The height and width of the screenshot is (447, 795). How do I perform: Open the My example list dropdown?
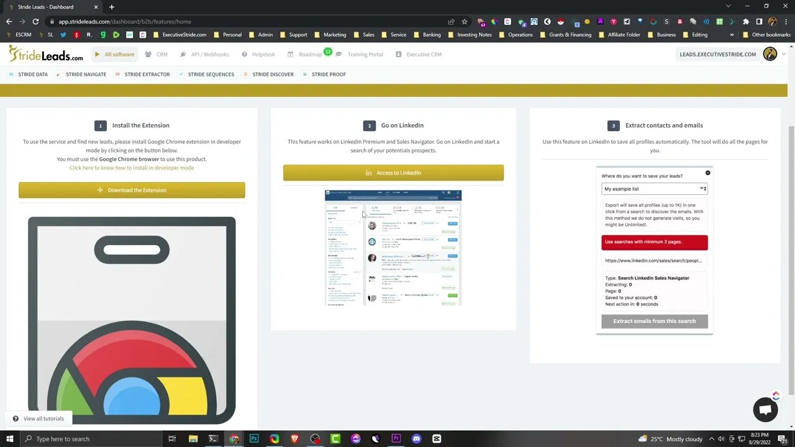click(654, 189)
